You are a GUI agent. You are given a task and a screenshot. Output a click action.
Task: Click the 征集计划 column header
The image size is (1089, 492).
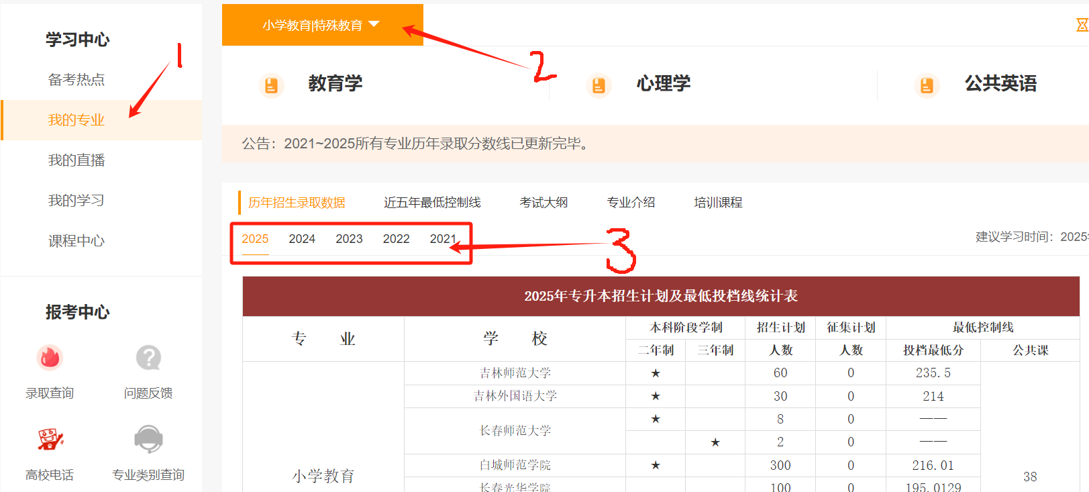pyautogui.click(x=851, y=328)
